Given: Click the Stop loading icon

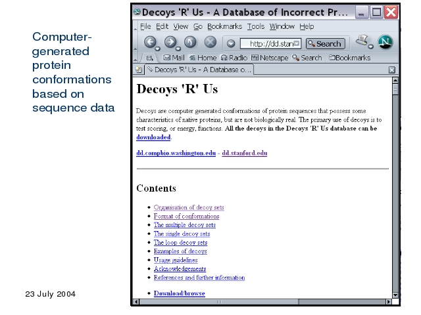Looking at the screenshot, I should 210,43.
